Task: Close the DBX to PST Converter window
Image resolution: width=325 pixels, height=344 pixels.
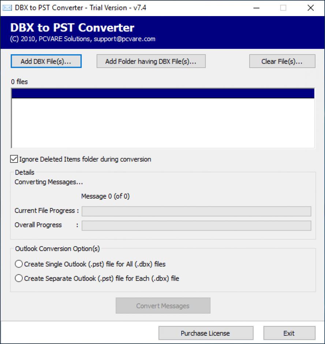Action: 310,8
